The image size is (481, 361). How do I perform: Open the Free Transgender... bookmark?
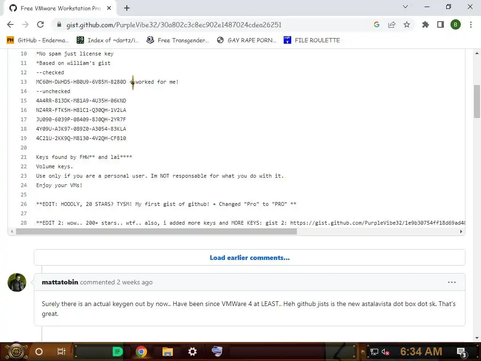point(178,40)
